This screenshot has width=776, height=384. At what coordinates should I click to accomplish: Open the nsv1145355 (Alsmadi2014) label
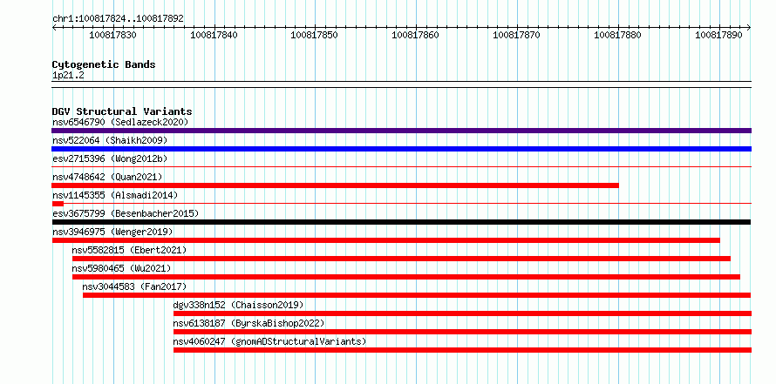click(115, 195)
